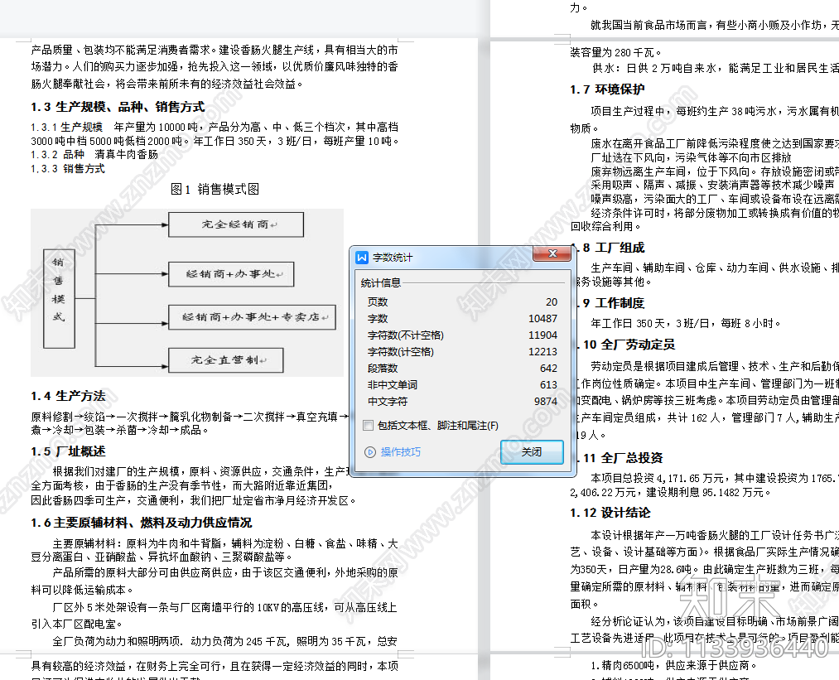
Task: Enable 包括文本框、脚注和尾注 checkbox
Action: (368, 426)
